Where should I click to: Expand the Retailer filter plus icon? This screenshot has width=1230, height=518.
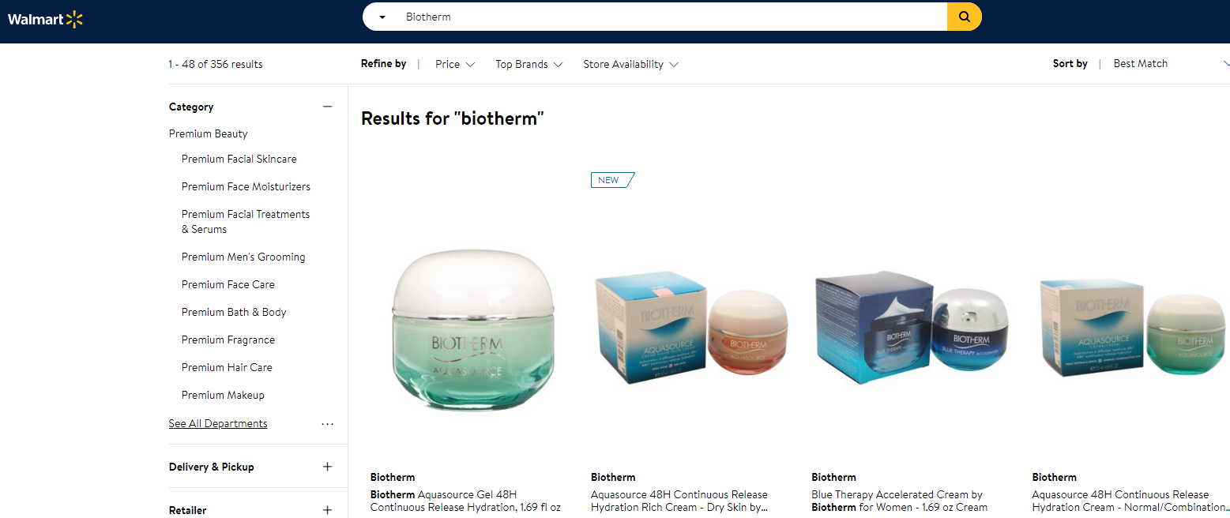coord(327,510)
